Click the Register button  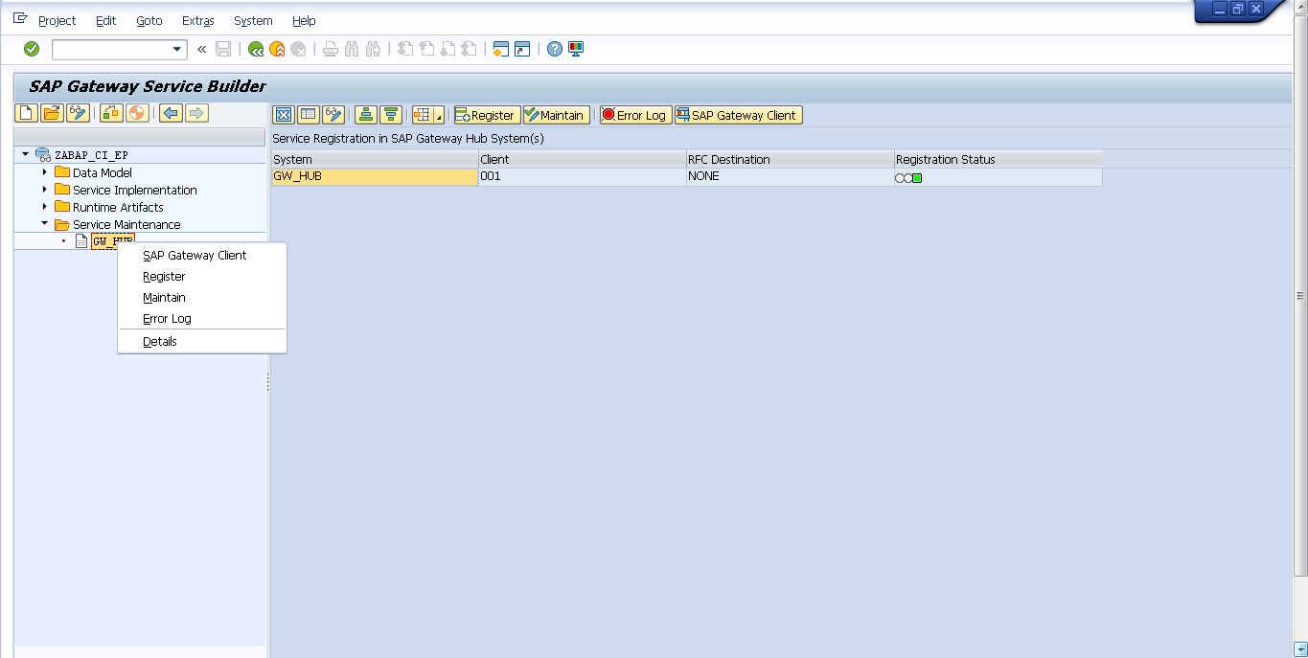coord(486,114)
